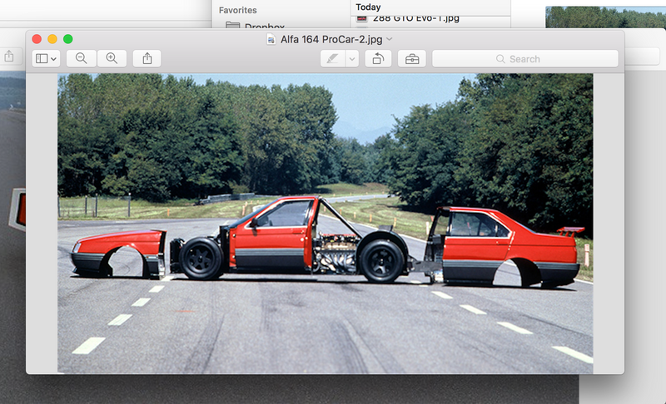
Task: Toggle the Markup highlight pen tool
Action: pyautogui.click(x=332, y=59)
